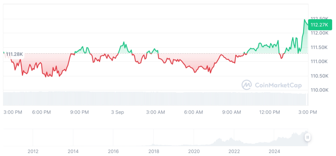Click the 9:00 PM time axis label
336x156 pixels.
[x=79, y=112]
